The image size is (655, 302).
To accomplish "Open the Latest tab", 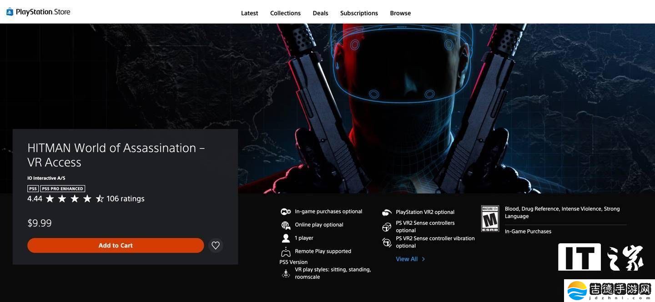I will 249,13.
